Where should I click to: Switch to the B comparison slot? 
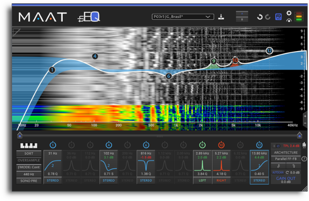coord(242,19)
